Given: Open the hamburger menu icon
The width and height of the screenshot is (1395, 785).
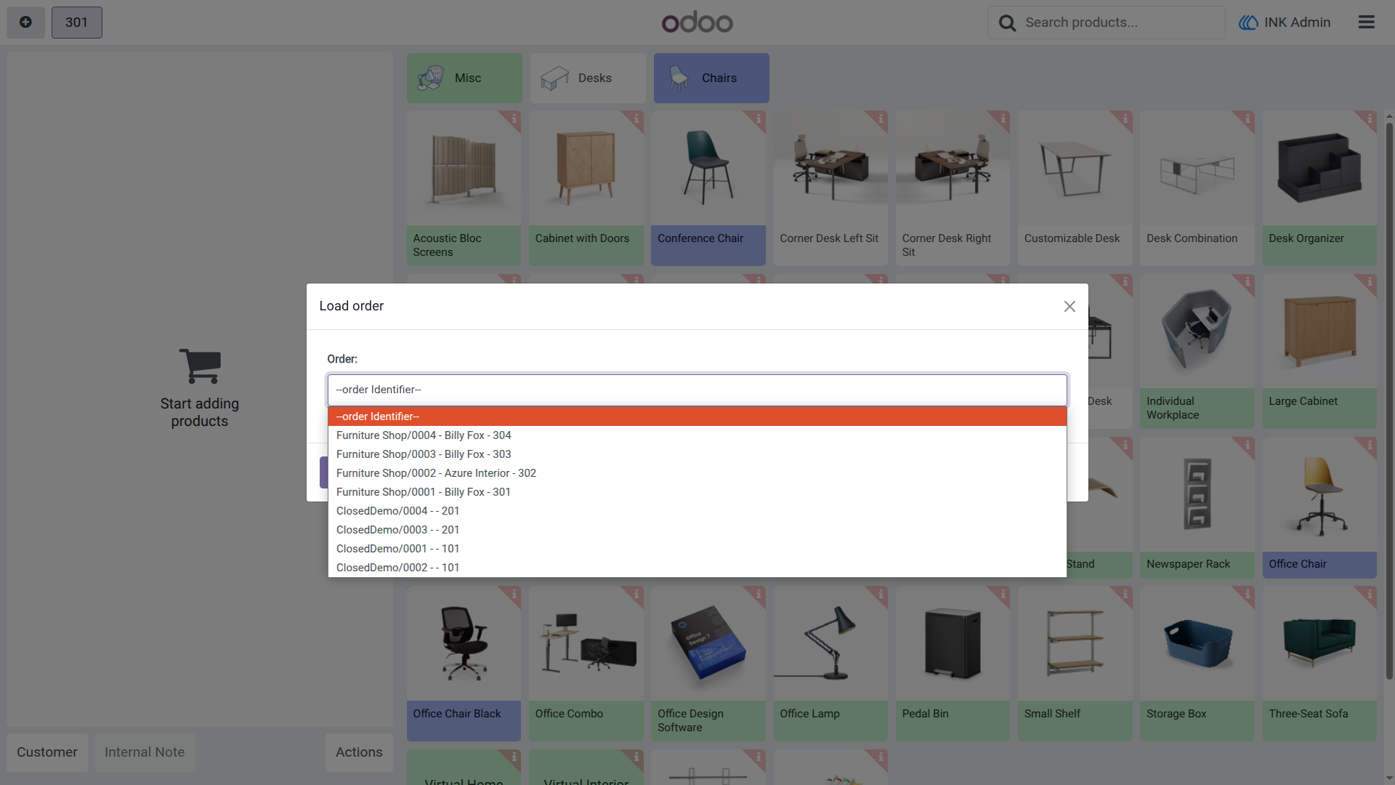Looking at the screenshot, I should click(1367, 22).
